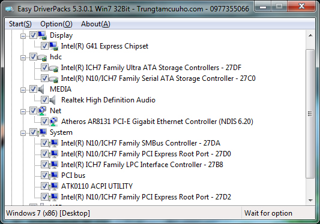Click the Intel G41 Express Chipset display icon
The height and width of the screenshot is (224, 320).
tap(53, 46)
